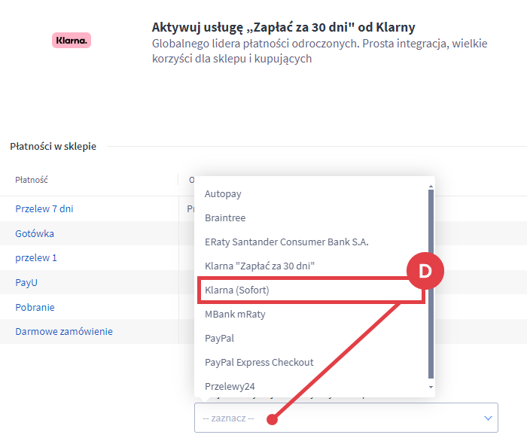Open the Przelew 7 dni payment link
527x447 pixels.
[44, 209]
